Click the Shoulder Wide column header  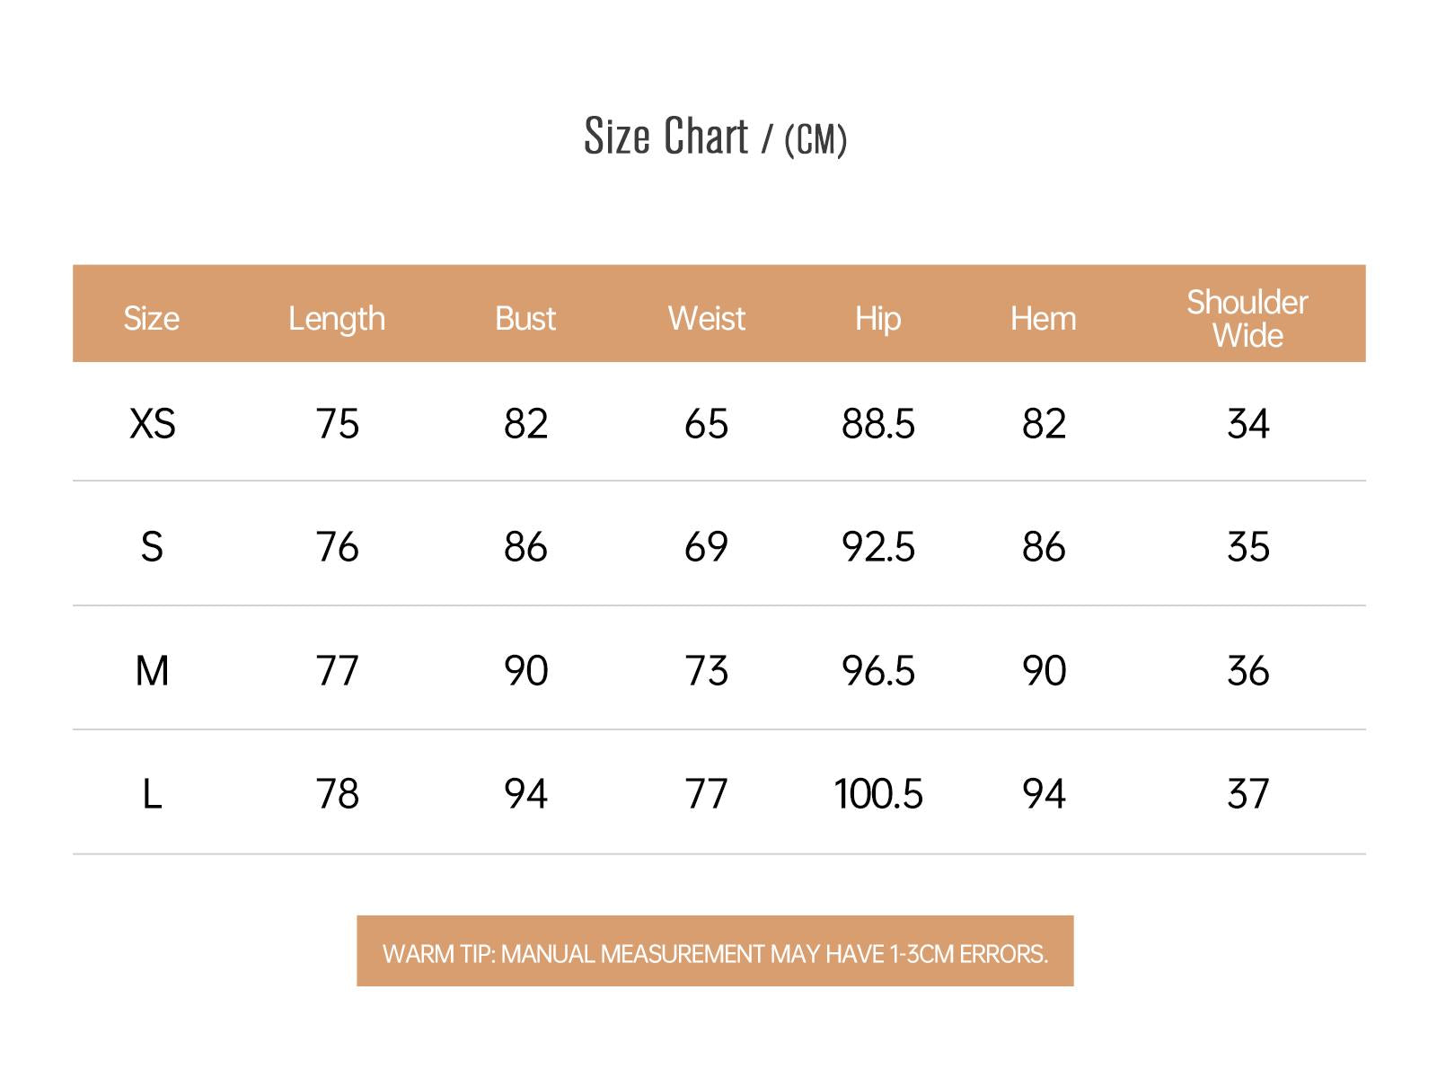click(x=1247, y=319)
